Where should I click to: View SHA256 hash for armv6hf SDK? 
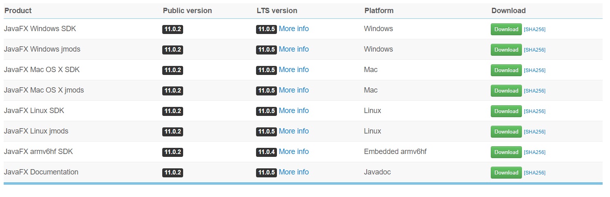tap(535, 152)
